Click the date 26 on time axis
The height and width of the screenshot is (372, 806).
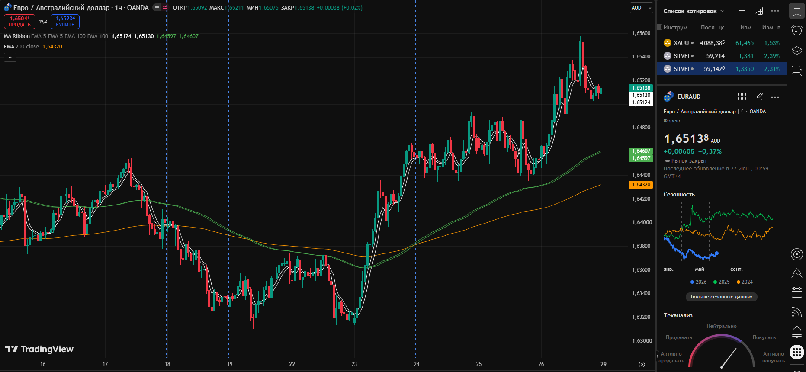[541, 364]
